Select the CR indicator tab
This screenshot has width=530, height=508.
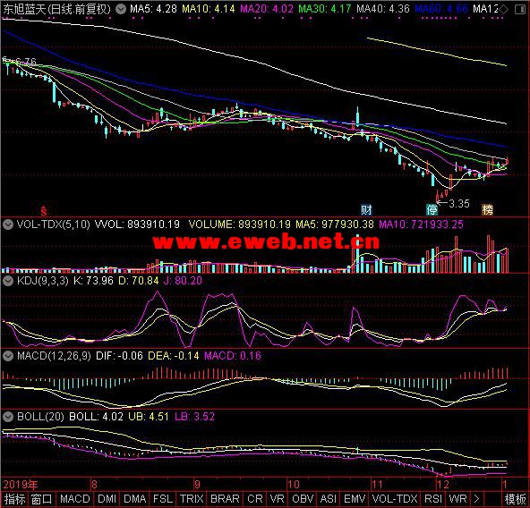[255, 499]
